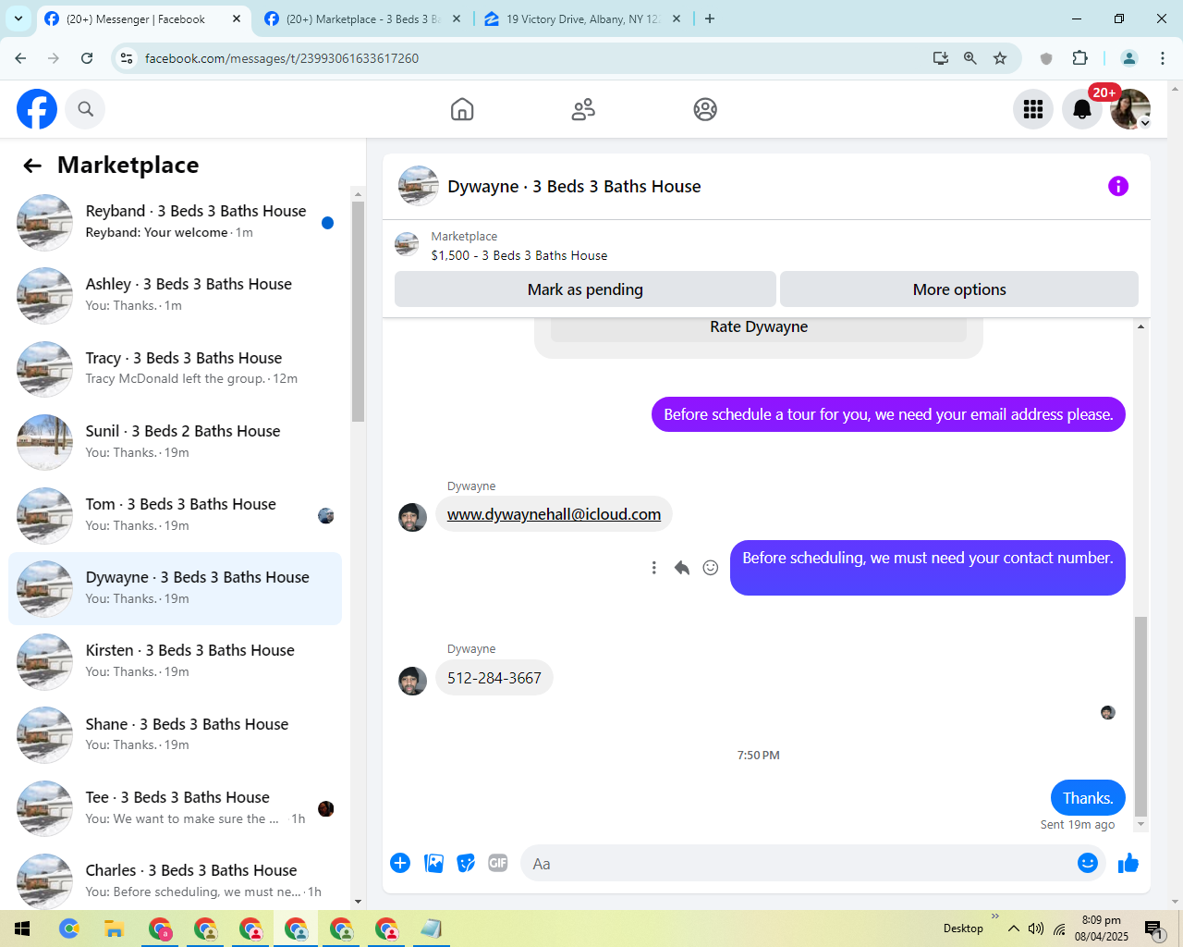
Task: Switch to the Marketplace browser tab
Action: pyautogui.click(x=362, y=18)
